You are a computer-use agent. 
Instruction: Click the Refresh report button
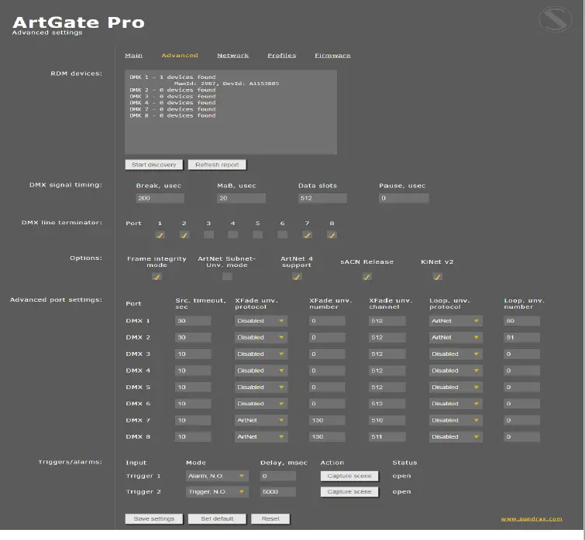pyautogui.click(x=217, y=165)
